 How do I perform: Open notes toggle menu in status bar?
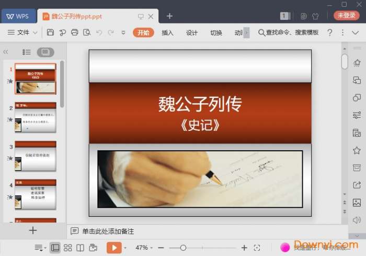[x=40, y=248]
